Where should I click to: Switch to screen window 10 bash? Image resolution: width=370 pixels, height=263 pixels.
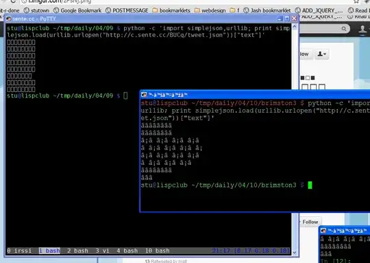tap(157, 251)
